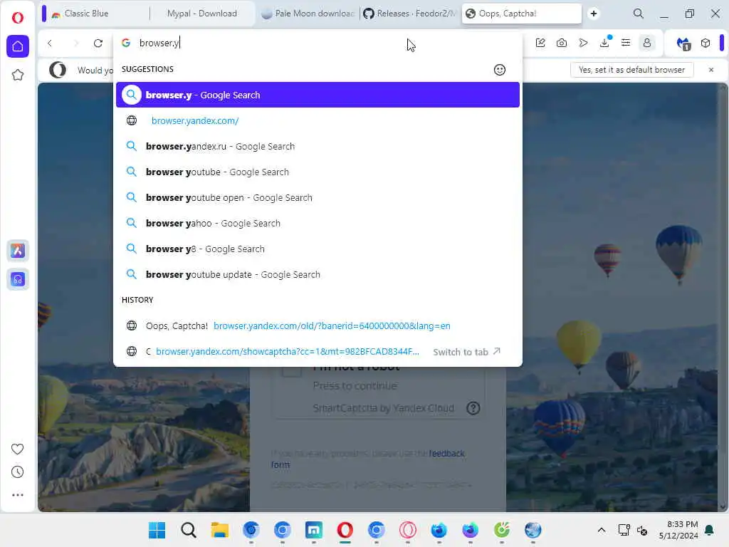The width and height of the screenshot is (729, 547).
Task: Open Windows taskbar Search
Action: 188,530
